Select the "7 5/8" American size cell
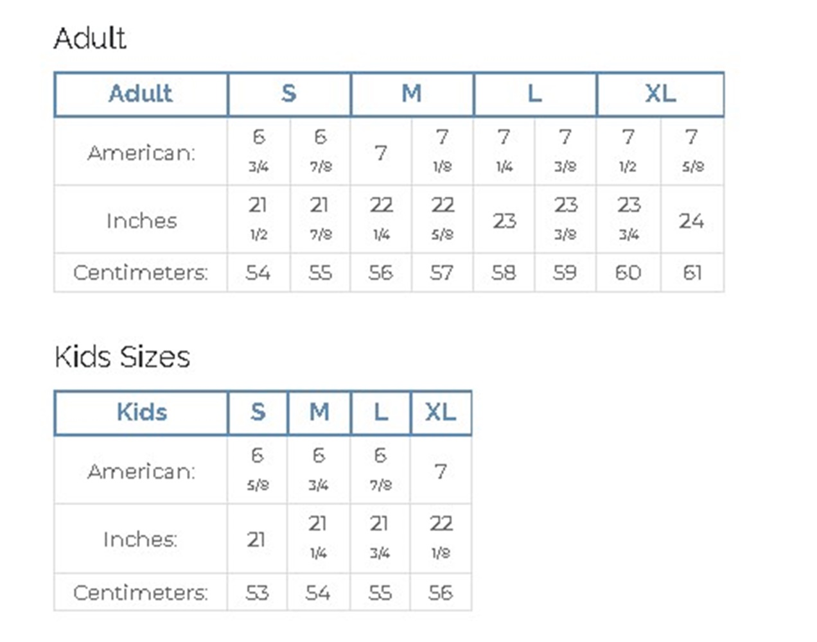The width and height of the screenshot is (817, 642). coord(692,152)
